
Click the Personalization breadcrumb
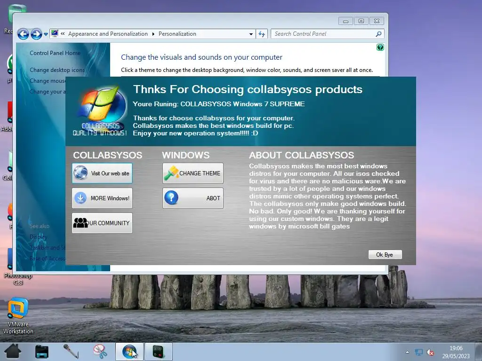pos(177,34)
